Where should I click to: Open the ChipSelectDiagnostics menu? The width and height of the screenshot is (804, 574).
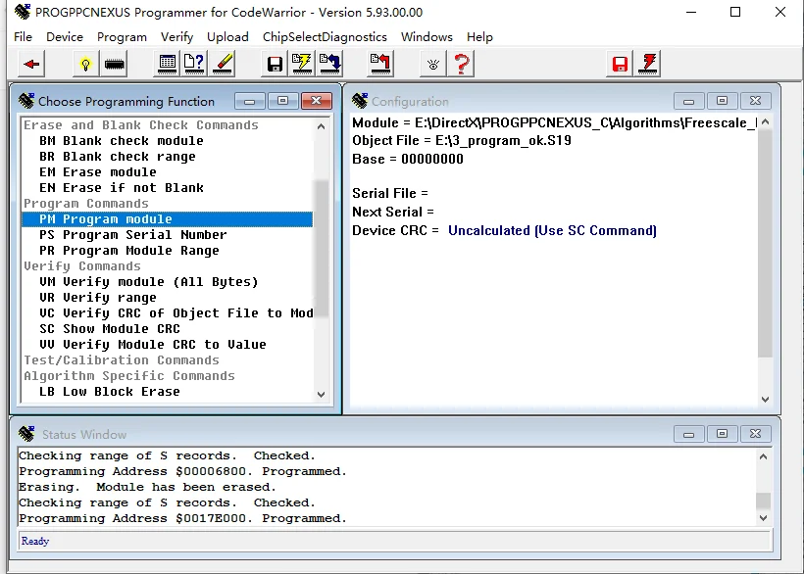tap(325, 36)
